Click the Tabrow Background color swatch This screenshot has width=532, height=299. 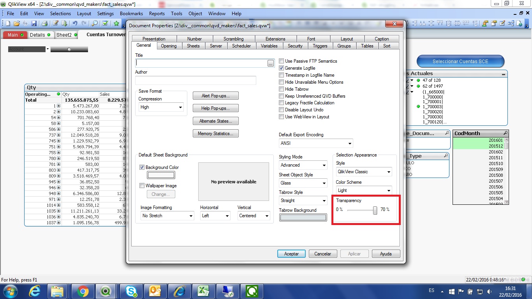click(303, 218)
